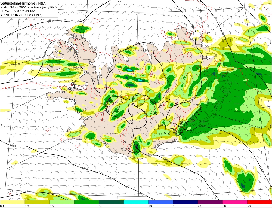272x208 pixels.
Task: Click the cyan 5–10 mm legend swatch
Action: point(136,202)
